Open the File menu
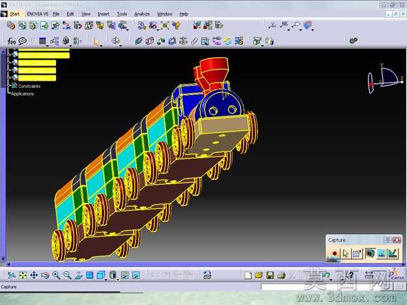 (56, 14)
